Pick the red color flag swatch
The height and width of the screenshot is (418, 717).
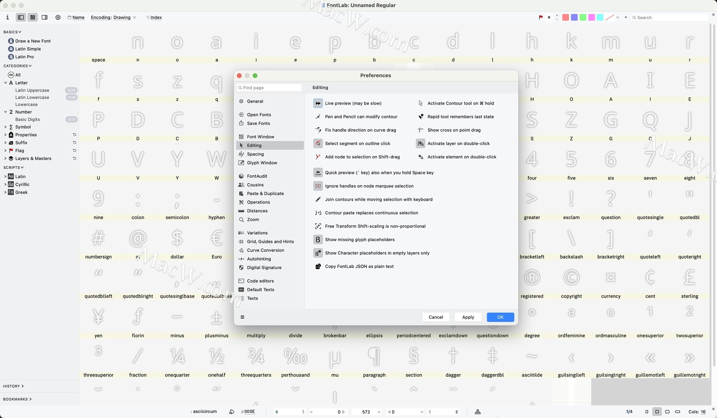[x=566, y=18]
